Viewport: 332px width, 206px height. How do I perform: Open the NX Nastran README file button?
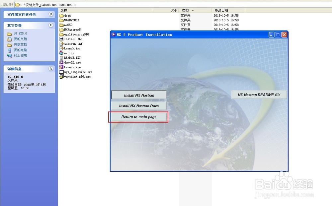259,95
